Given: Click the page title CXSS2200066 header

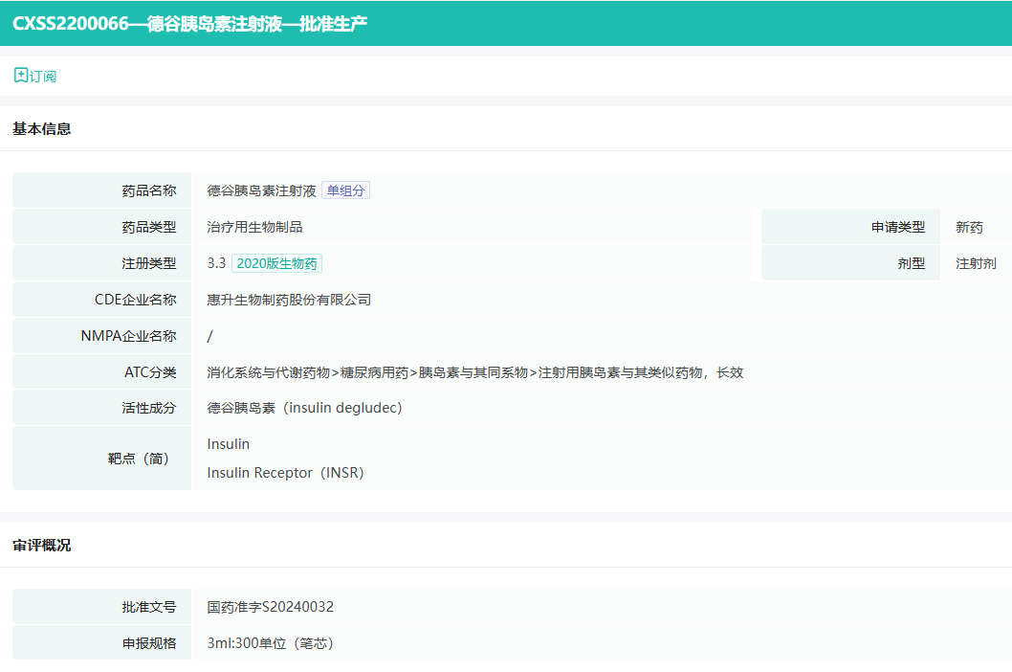Looking at the screenshot, I should (x=189, y=23).
